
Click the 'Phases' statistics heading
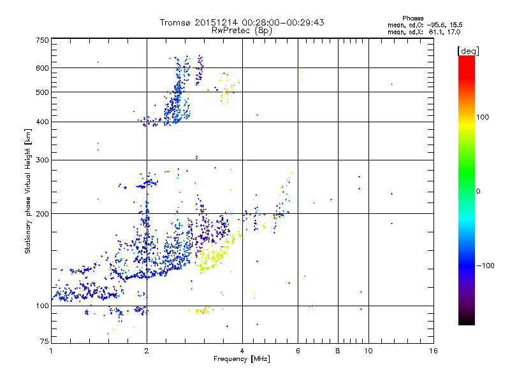(x=412, y=18)
